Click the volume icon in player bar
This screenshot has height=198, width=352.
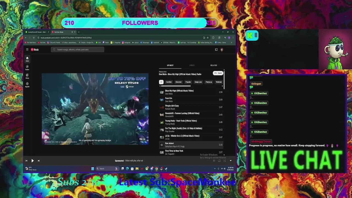(x=214, y=161)
